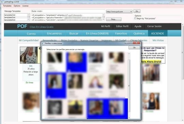Open the Favoritos tab
The height and width of the screenshot is (124, 184).
pos(121,33)
